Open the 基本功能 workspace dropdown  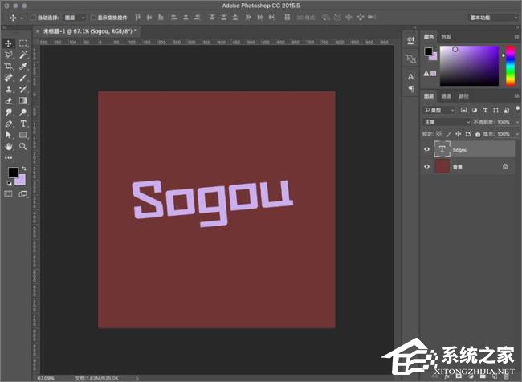(491, 17)
